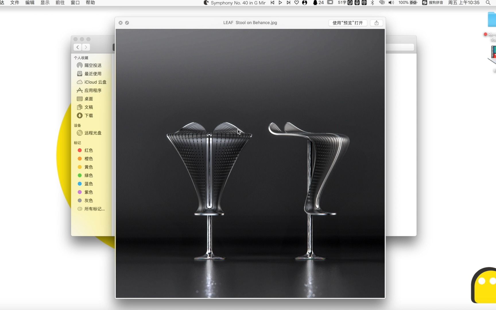Screen dimensions: 496x310
Task: Select the orange tag 橙色
Action: (85, 159)
